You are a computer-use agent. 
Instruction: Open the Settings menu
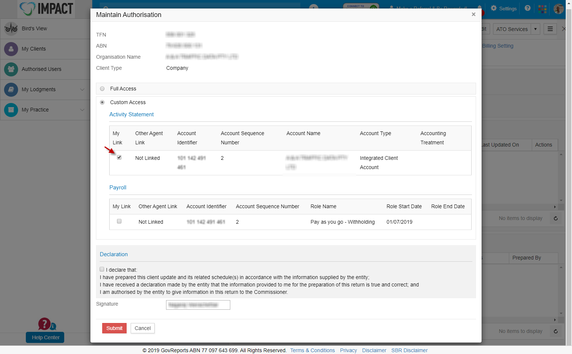coord(504,8)
